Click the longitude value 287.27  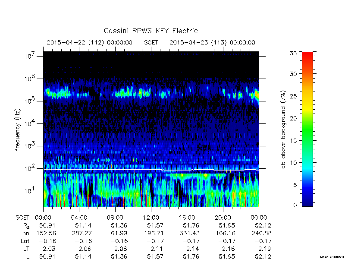click(x=82, y=233)
